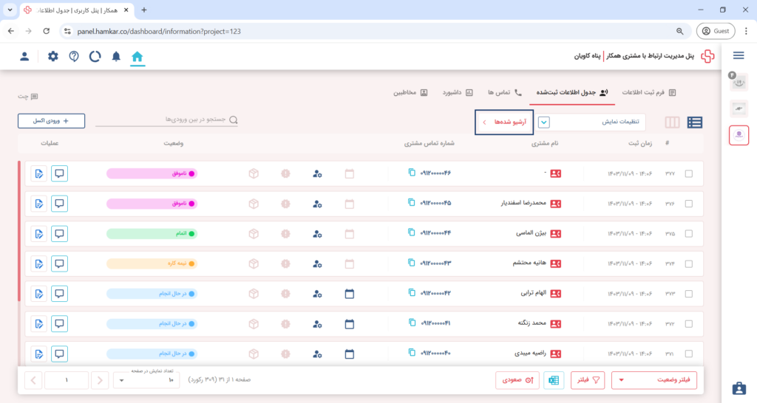Click alert badge icon in بیژن الماسی row
Viewport: 757px width, 403px height.
pos(286,234)
